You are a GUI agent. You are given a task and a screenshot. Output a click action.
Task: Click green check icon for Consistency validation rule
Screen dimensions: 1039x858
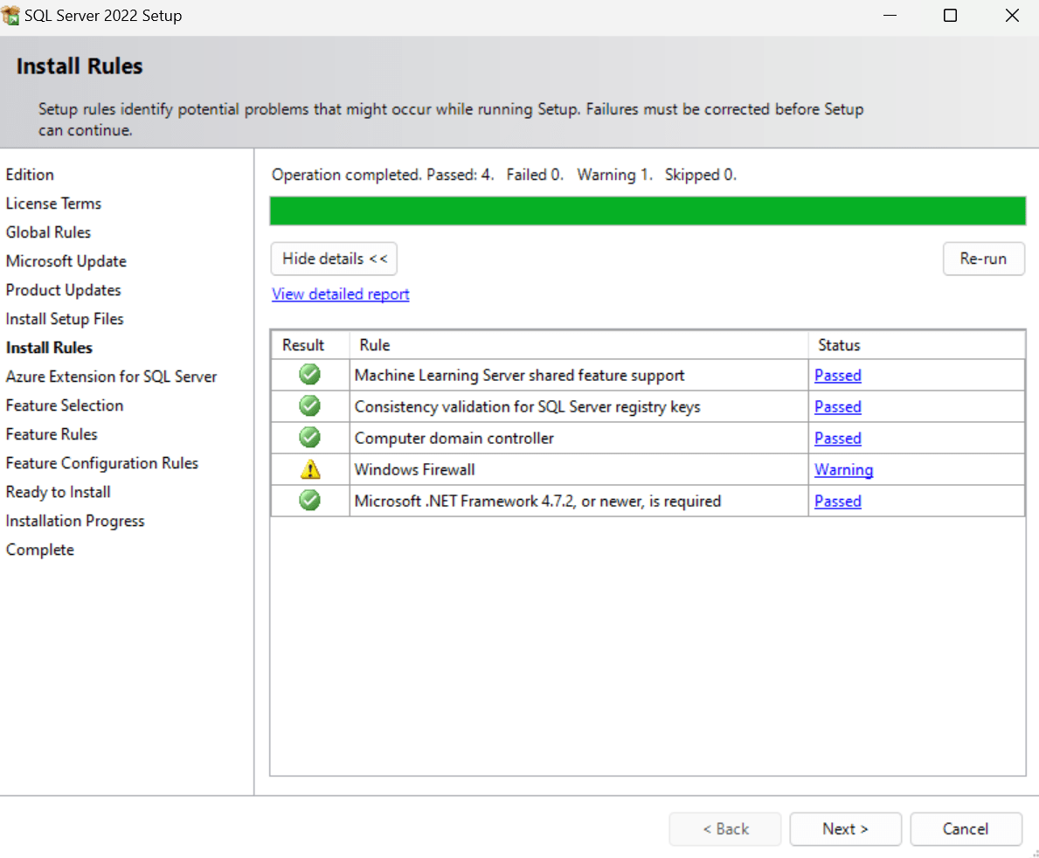(x=309, y=405)
